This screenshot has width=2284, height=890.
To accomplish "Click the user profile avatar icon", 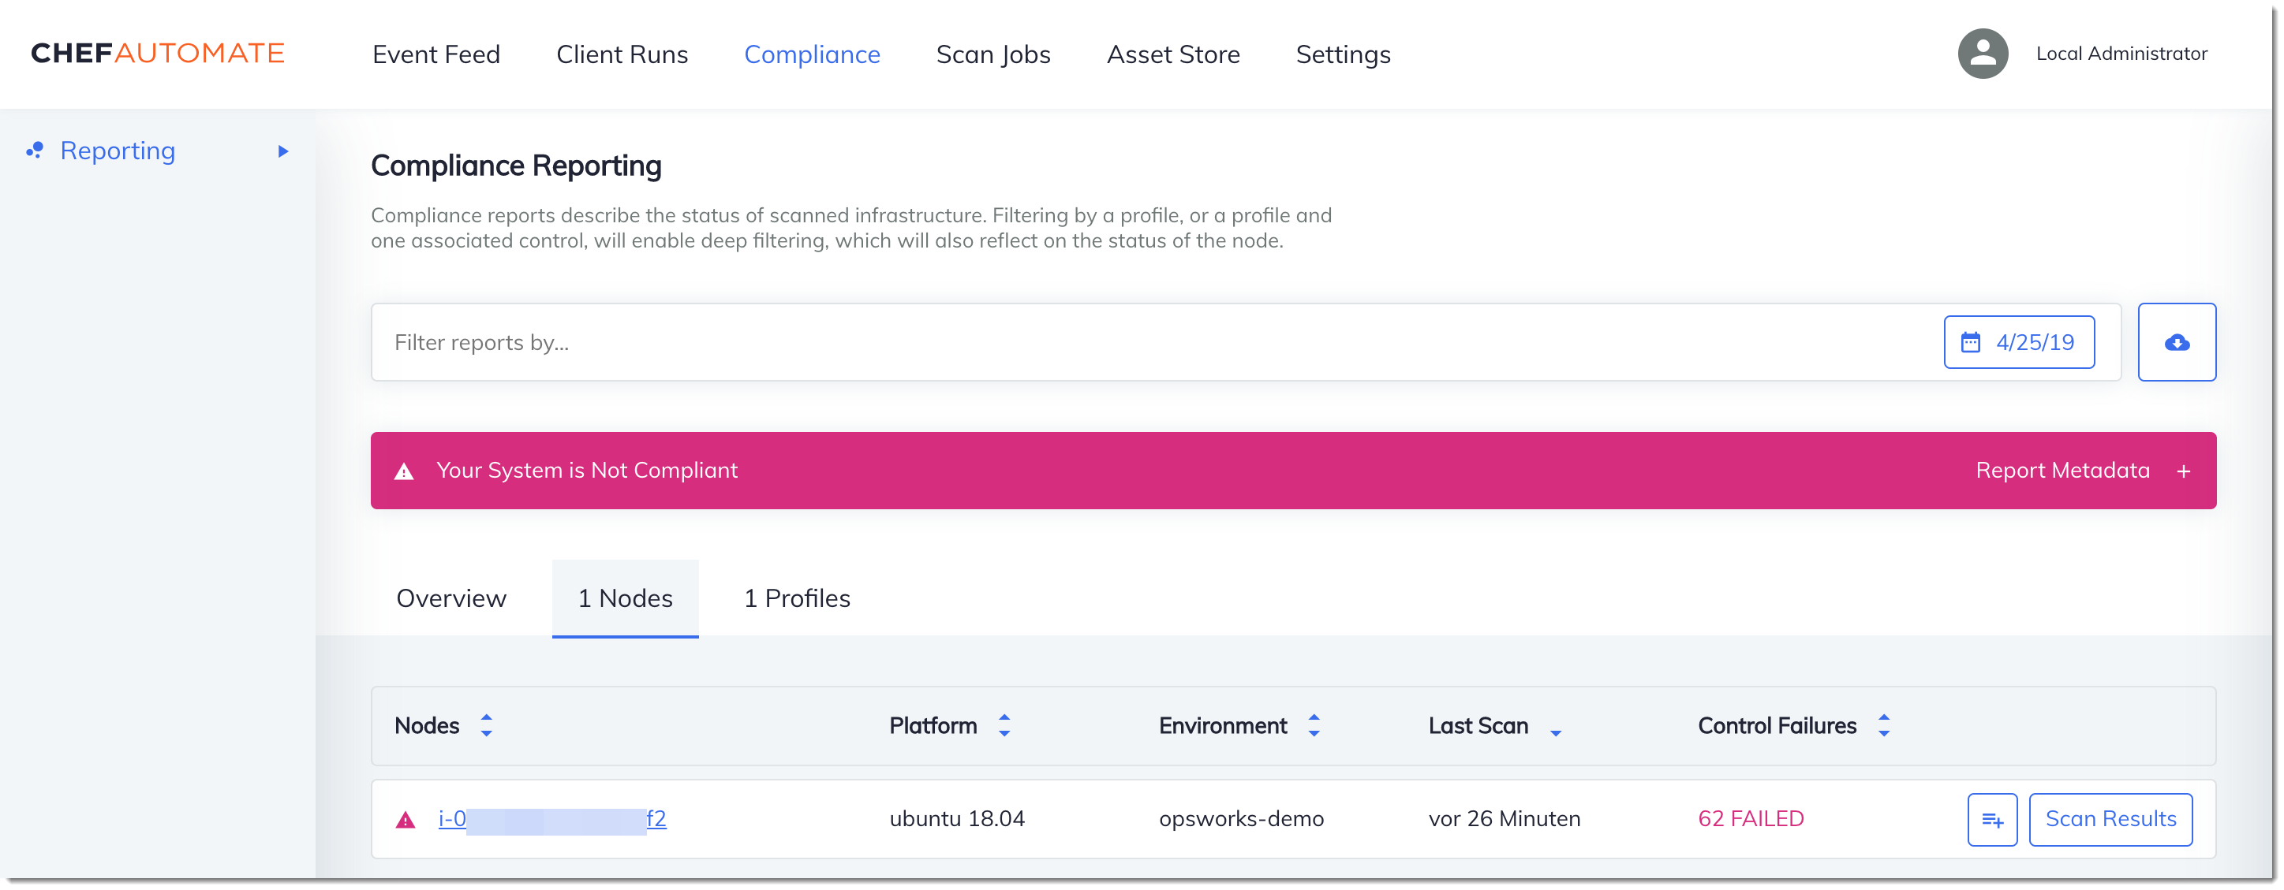I will 1984,54.
